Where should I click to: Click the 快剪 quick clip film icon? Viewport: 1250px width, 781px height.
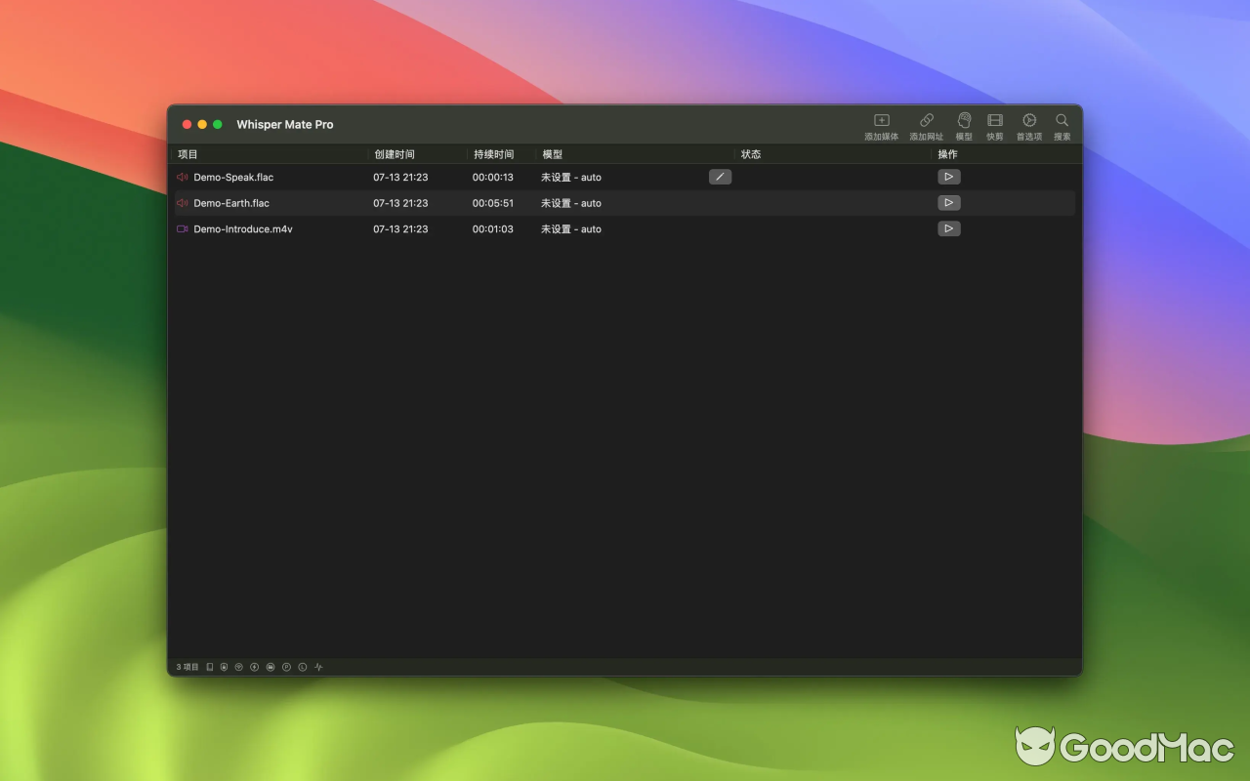tap(995, 125)
